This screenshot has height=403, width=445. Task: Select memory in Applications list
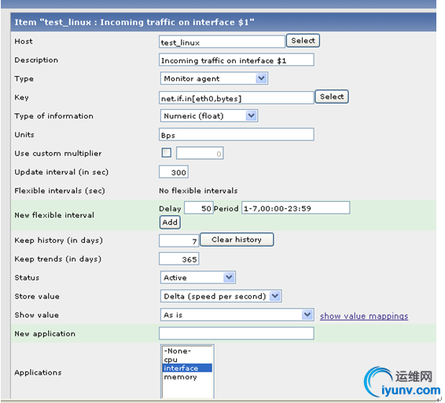(187, 377)
